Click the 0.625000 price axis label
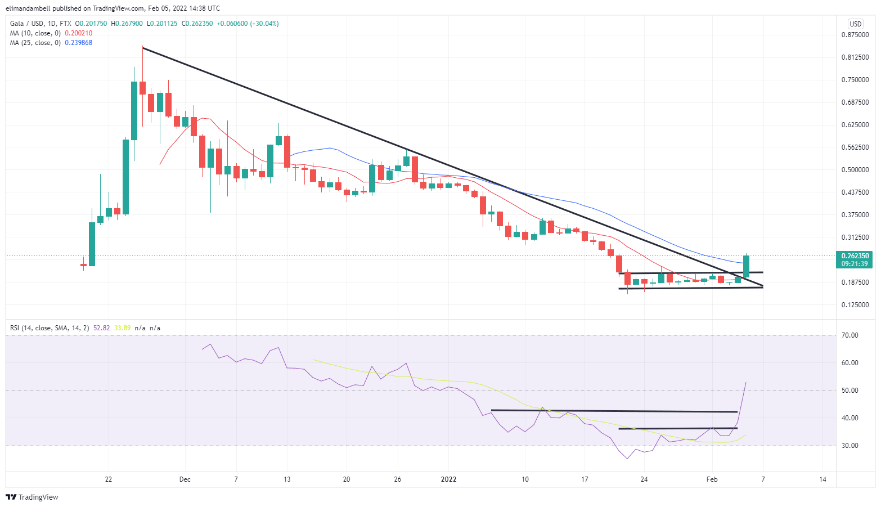The height and width of the screenshot is (507, 881). (x=855, y=125)
